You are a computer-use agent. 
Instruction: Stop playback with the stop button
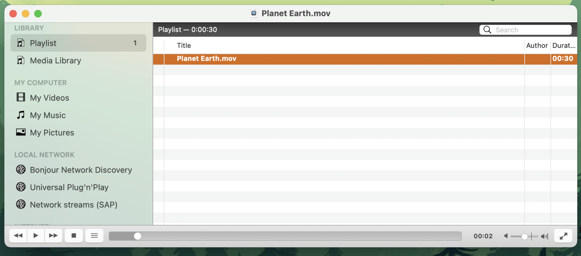[x=74, y=236]
